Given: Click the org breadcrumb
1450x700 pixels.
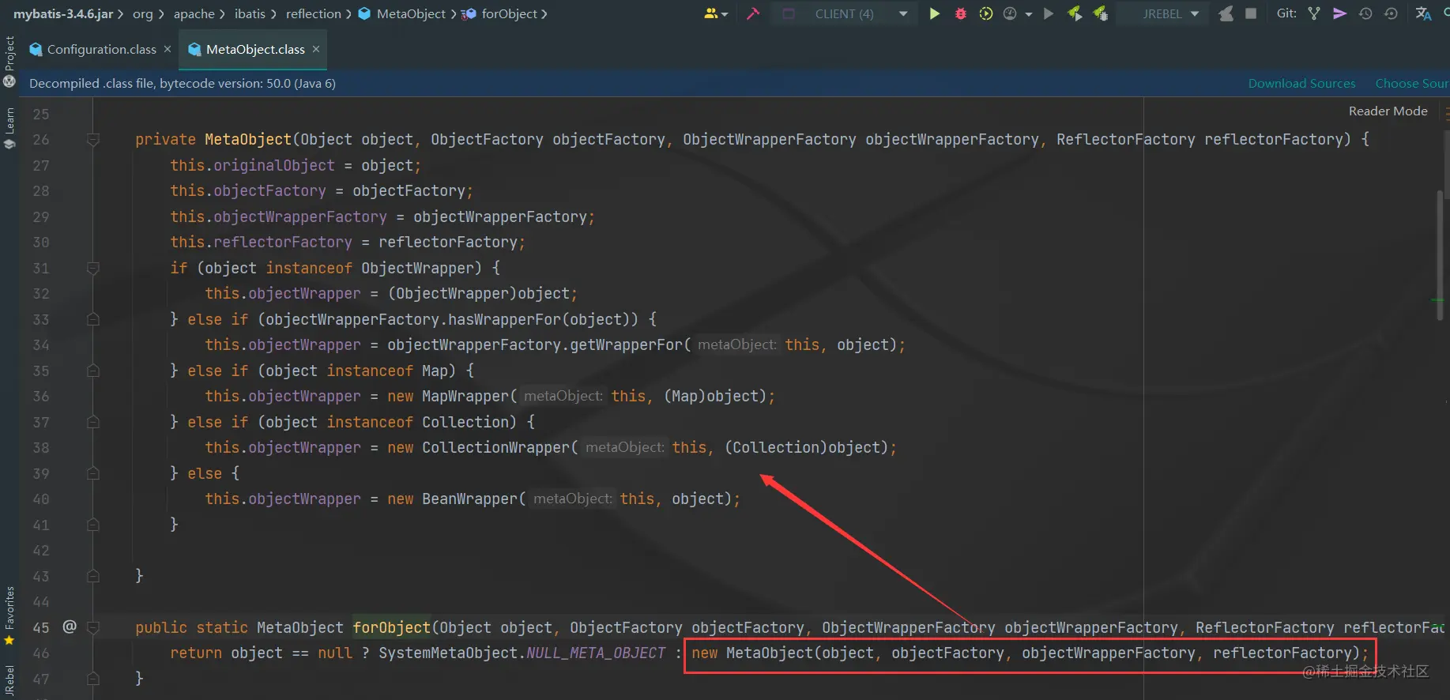Looking at the screenshot, I should (x=142, y=13).
